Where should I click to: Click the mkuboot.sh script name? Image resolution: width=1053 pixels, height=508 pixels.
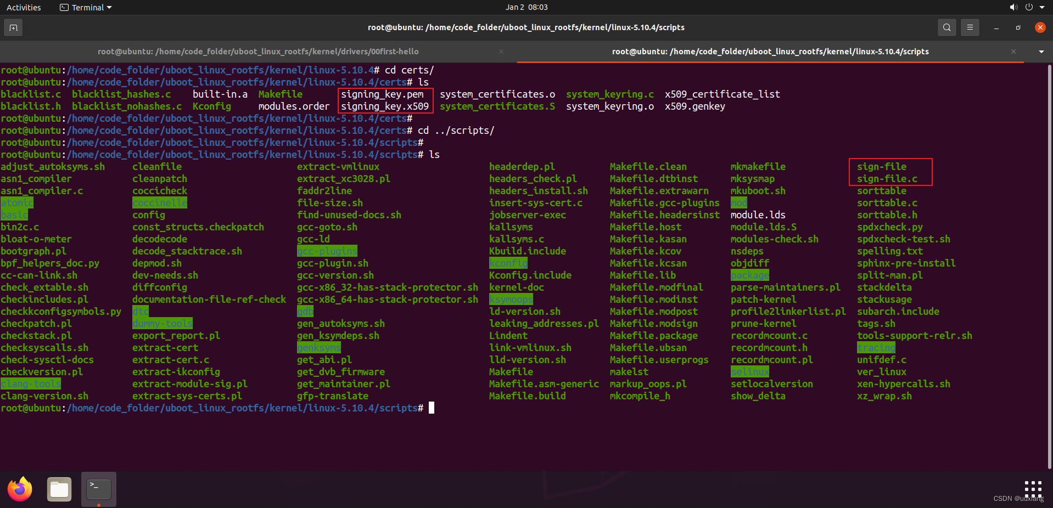[x=758, y=191]
